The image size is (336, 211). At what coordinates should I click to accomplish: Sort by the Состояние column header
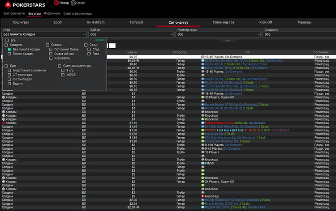tap(321, 52)
